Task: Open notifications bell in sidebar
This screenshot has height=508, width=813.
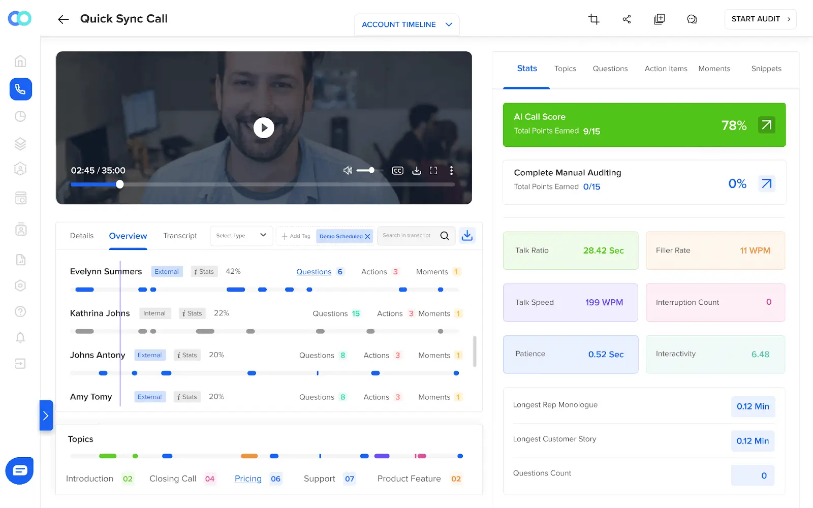Action: tap(20, 337)
